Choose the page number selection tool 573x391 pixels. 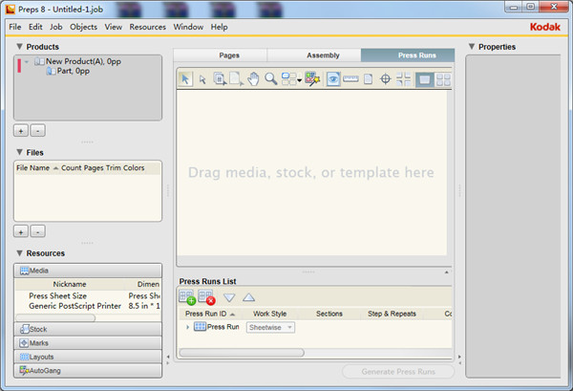[220, 79]
